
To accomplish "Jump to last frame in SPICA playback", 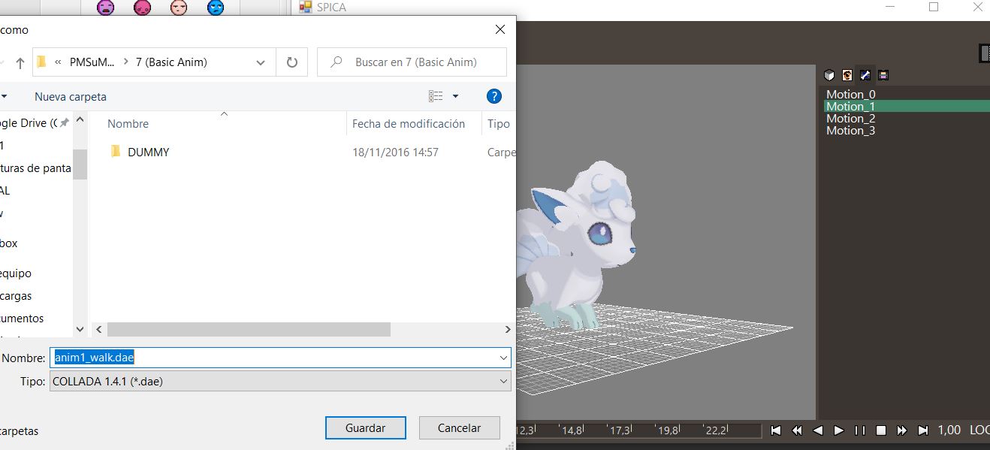I will coord(923,430).
